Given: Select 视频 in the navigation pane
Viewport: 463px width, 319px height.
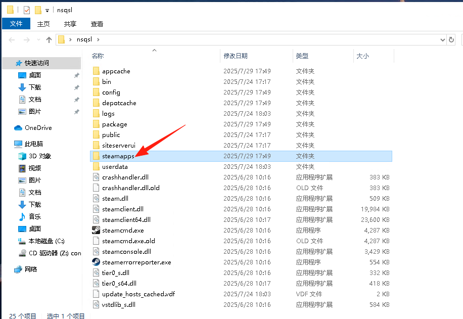Looking at the screenshot, I should tap(35, 168).
